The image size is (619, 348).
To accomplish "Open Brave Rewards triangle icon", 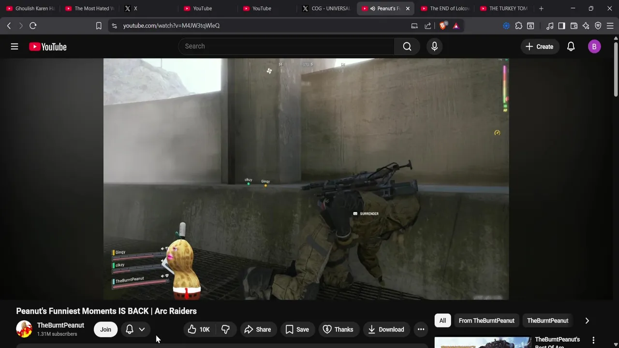I will click(x=456, y=26).
